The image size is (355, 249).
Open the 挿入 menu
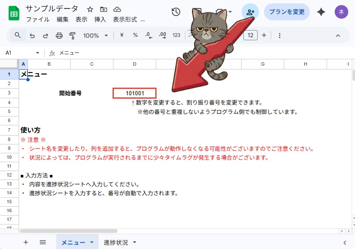pyautogui.click(x=100, y=19)
